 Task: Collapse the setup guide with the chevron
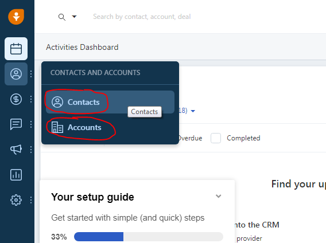(x=218, y=196)
